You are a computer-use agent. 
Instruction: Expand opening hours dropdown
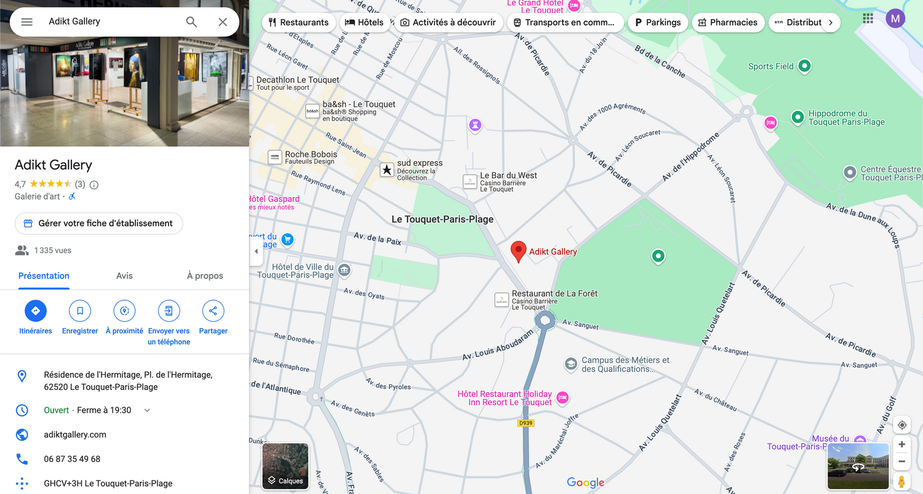(x=147, y=410)
